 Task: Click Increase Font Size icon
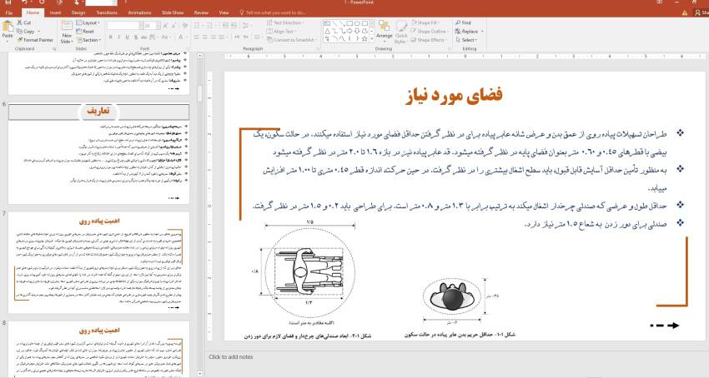pos(165,26)
